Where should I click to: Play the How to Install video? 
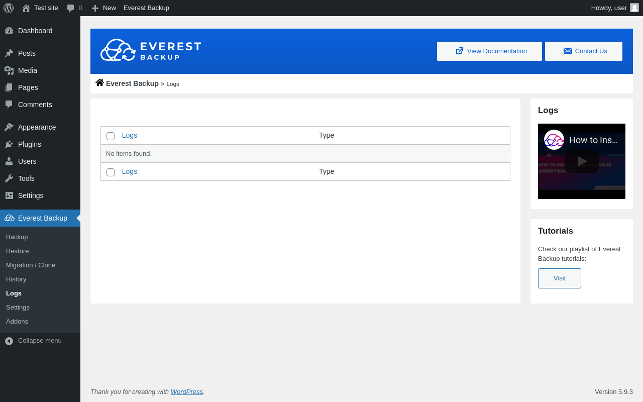(582, 161)
